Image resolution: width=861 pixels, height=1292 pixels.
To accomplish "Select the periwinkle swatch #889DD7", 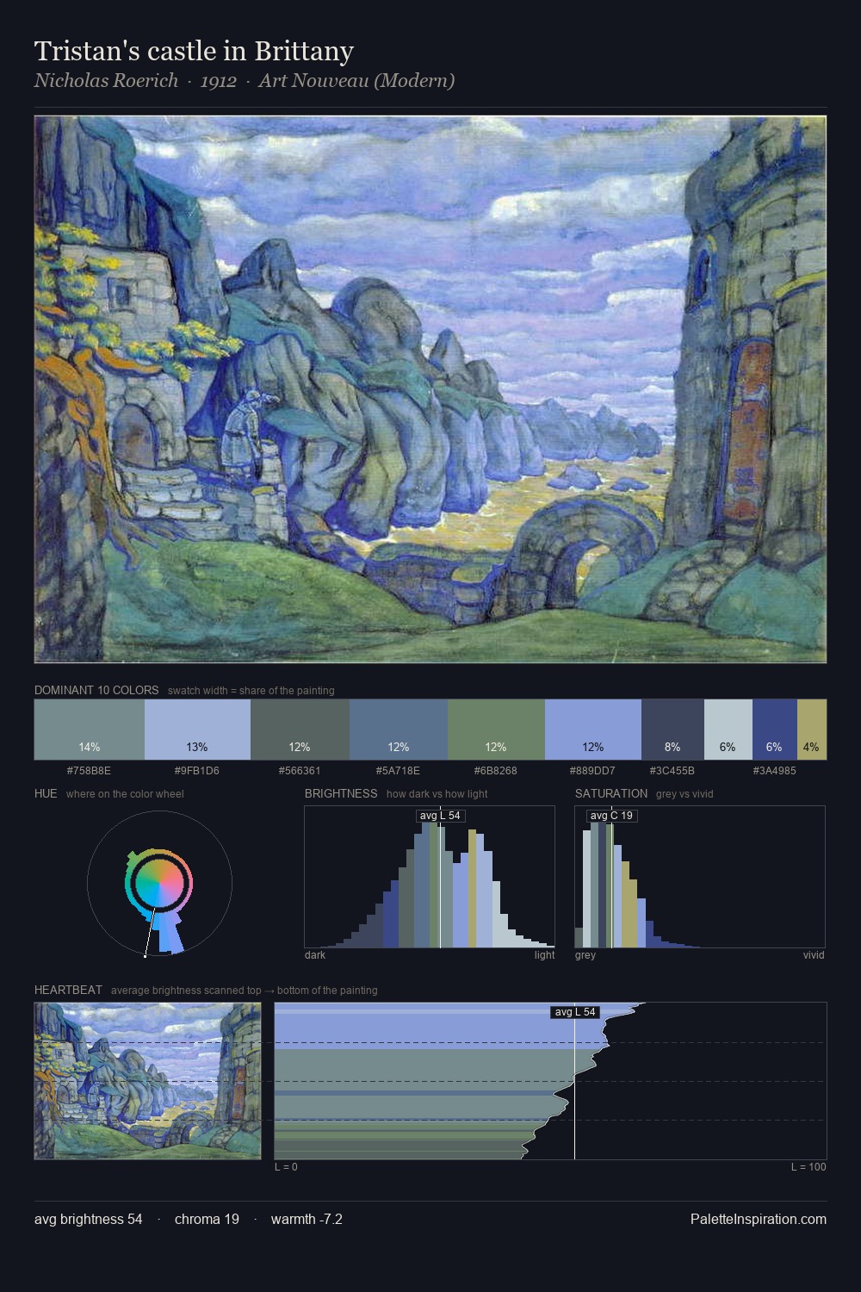I will pos(593,730).
